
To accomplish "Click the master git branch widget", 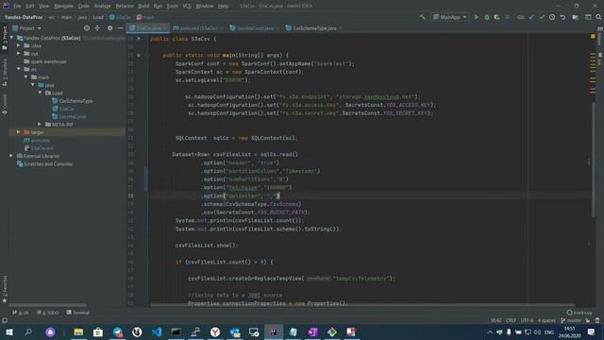I will [x=571, y=320].
